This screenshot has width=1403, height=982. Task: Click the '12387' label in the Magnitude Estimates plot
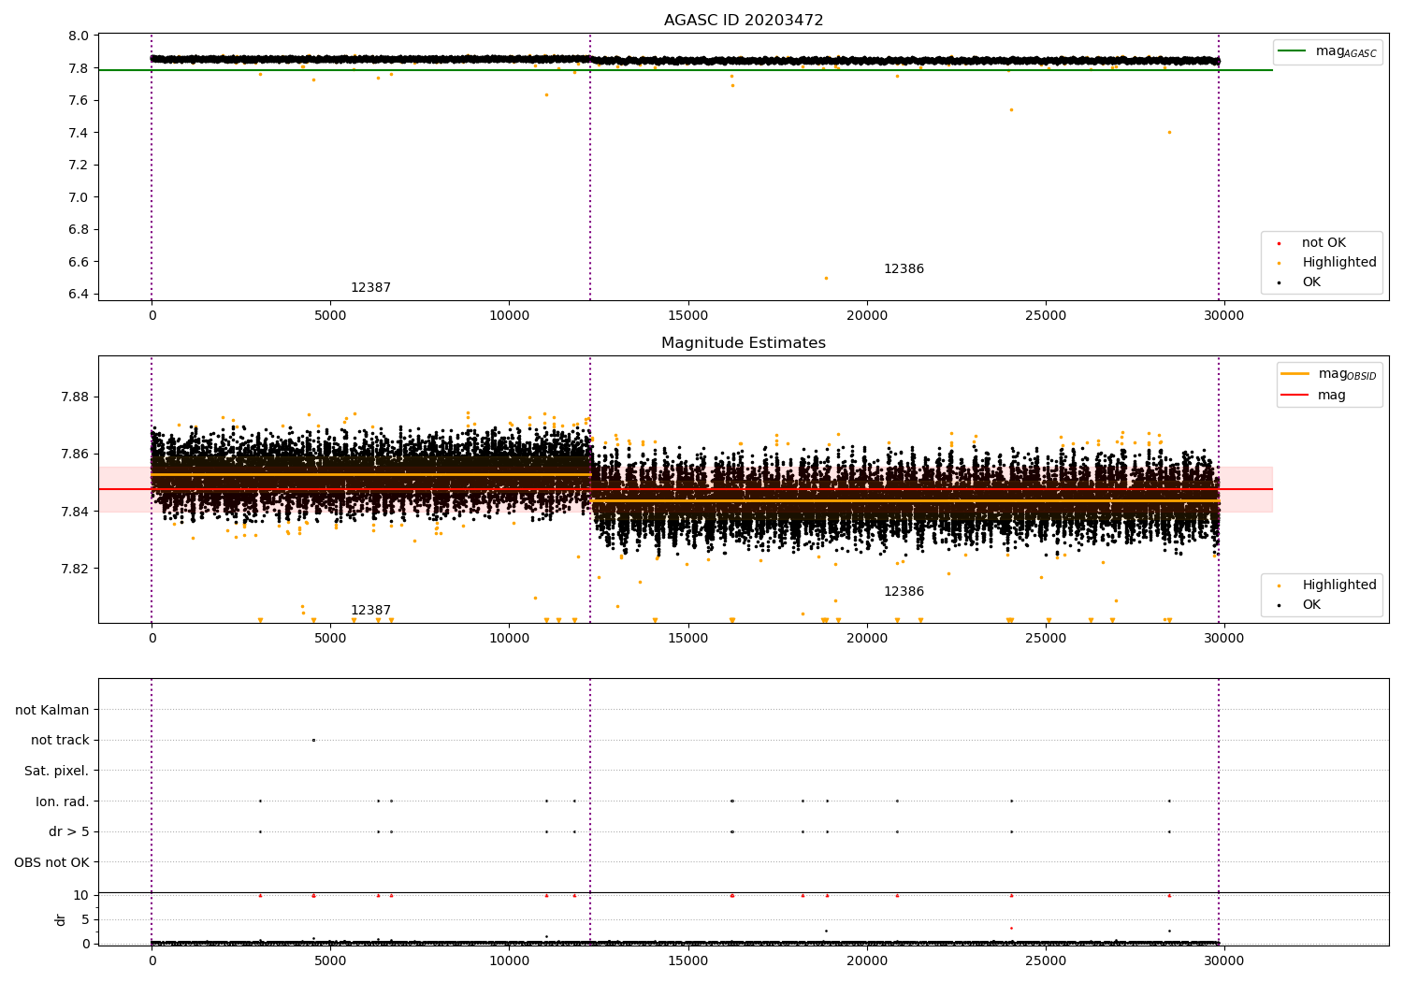click(x=371, y=611)
